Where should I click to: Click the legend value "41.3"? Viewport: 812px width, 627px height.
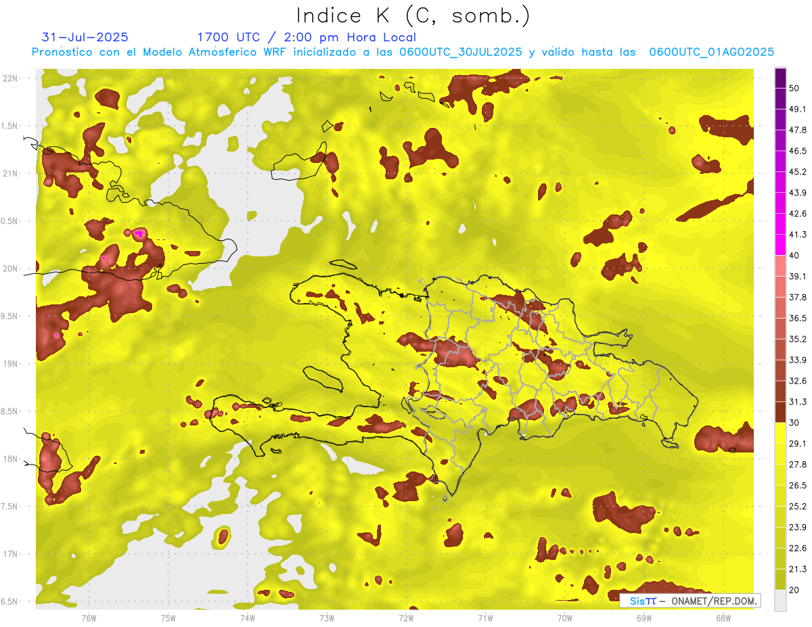pos(798,235)
